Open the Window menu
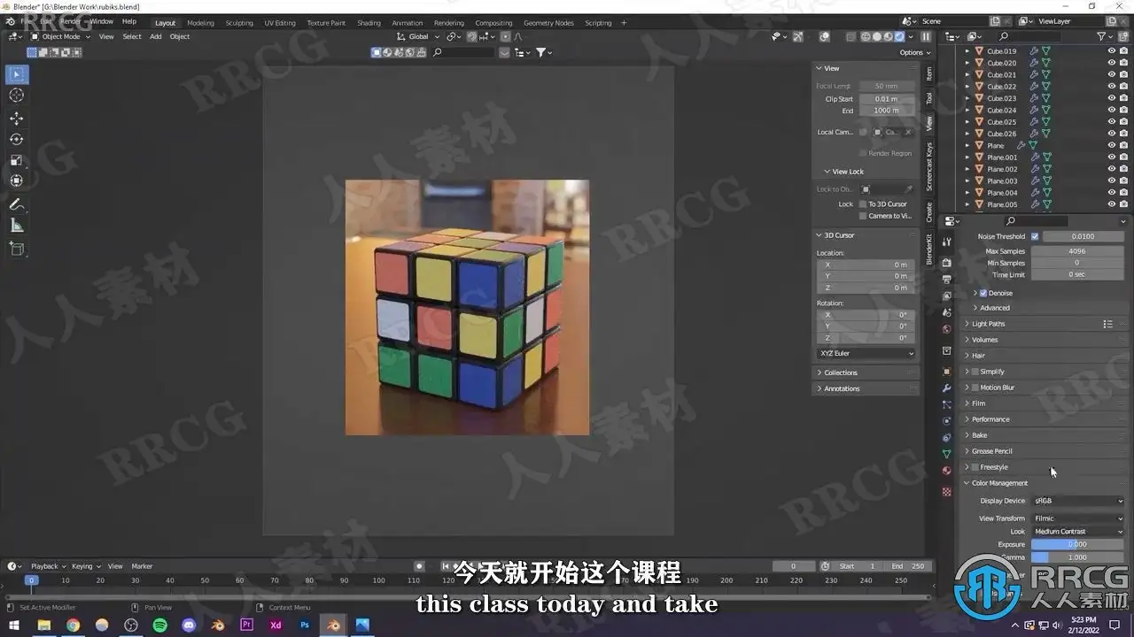 pyautogui.click(x=101, y=21)
